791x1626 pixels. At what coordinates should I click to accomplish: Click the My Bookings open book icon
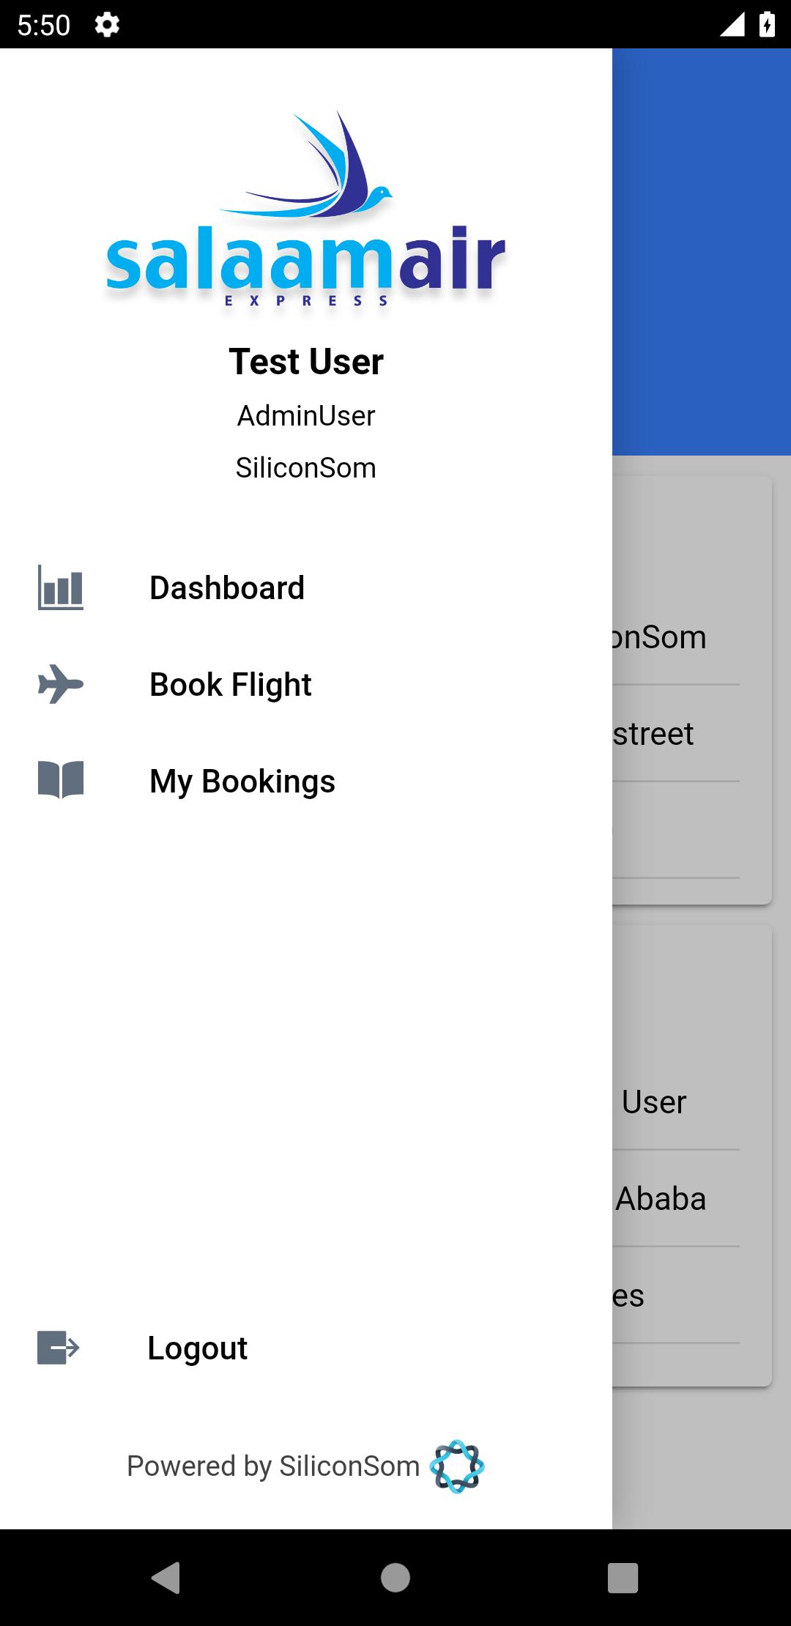click(x=61, y=779)
